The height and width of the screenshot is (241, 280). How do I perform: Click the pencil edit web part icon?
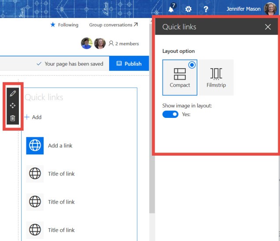point(13,93)
